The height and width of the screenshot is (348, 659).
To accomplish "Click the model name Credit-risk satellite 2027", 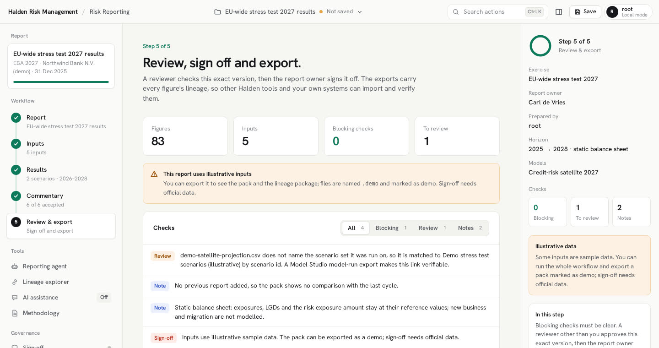I will point(563,173).
